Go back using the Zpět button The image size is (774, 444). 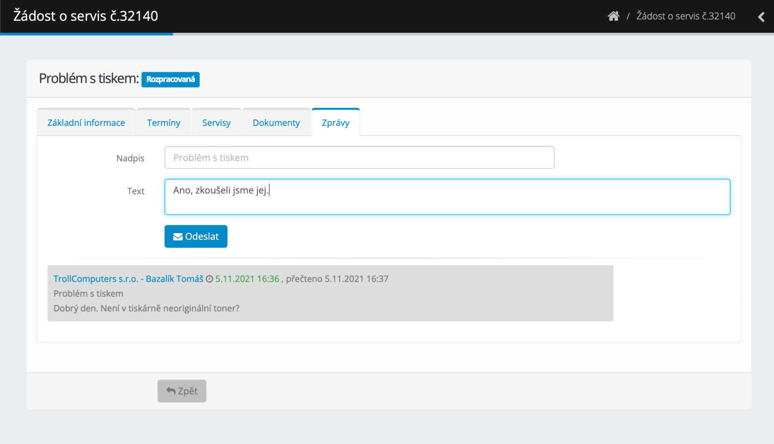(182, 391)
